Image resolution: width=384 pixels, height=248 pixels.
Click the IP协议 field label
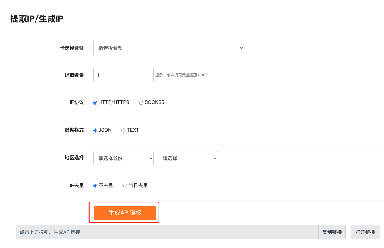pos(77,102)
